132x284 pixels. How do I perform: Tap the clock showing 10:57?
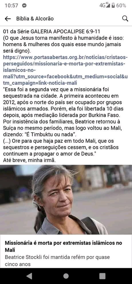(x=11, y=5)
